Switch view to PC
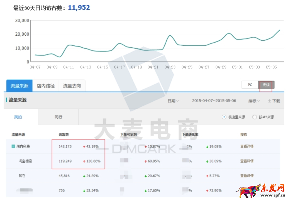The height and width of the screenshot is (201, 288). pos(250,85)
